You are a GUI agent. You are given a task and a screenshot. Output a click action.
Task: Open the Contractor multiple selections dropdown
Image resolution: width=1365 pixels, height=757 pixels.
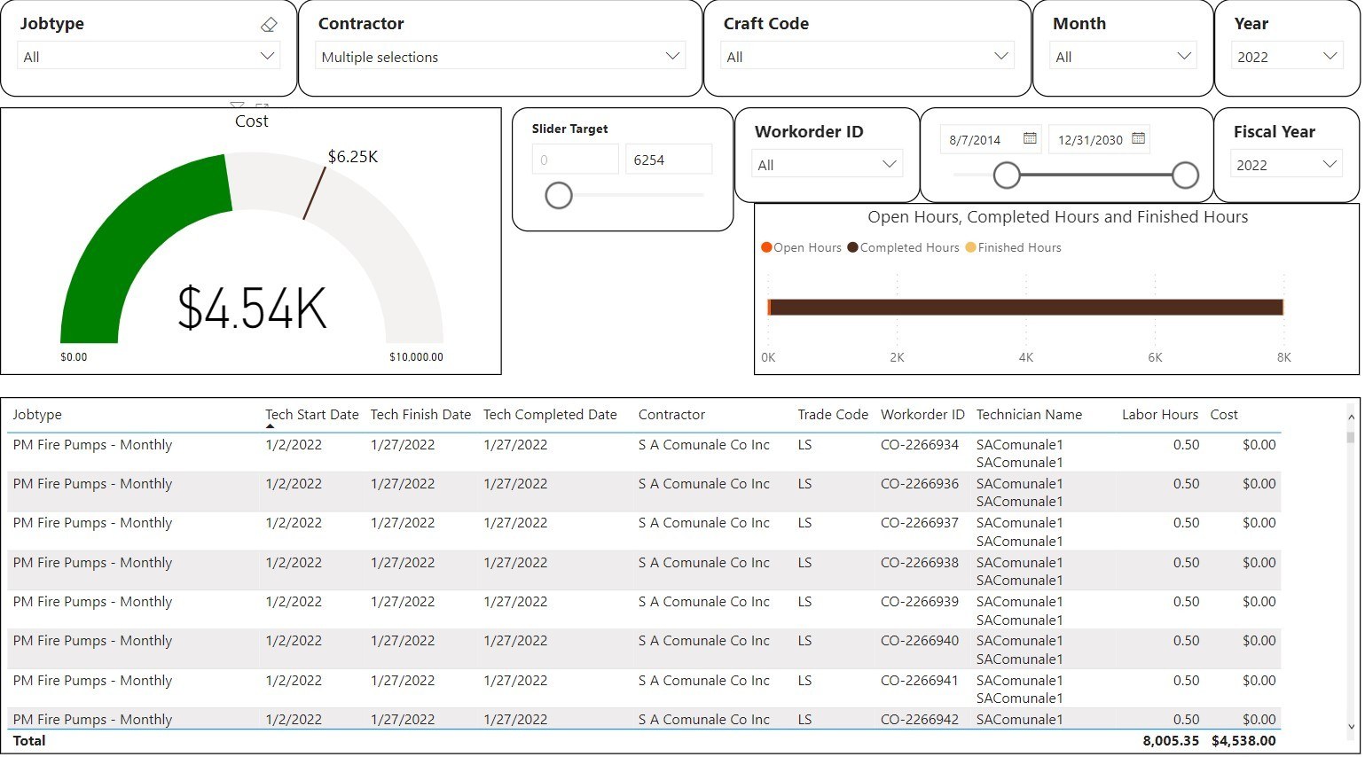[x=672, y=56]
